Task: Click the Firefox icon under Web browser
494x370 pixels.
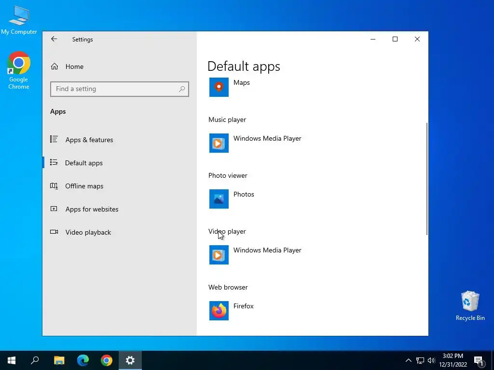Action: (x=219, y=311)
